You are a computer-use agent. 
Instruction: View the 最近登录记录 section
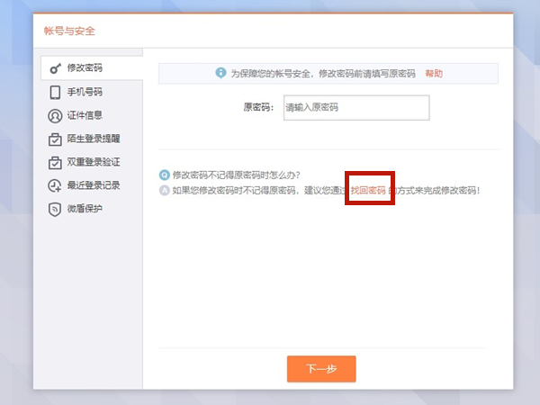pos(94,185)
